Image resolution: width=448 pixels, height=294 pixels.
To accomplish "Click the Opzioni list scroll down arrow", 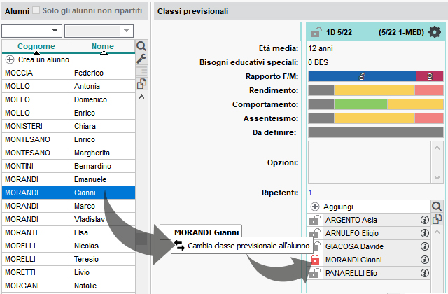I will click(x=437, y=177).
